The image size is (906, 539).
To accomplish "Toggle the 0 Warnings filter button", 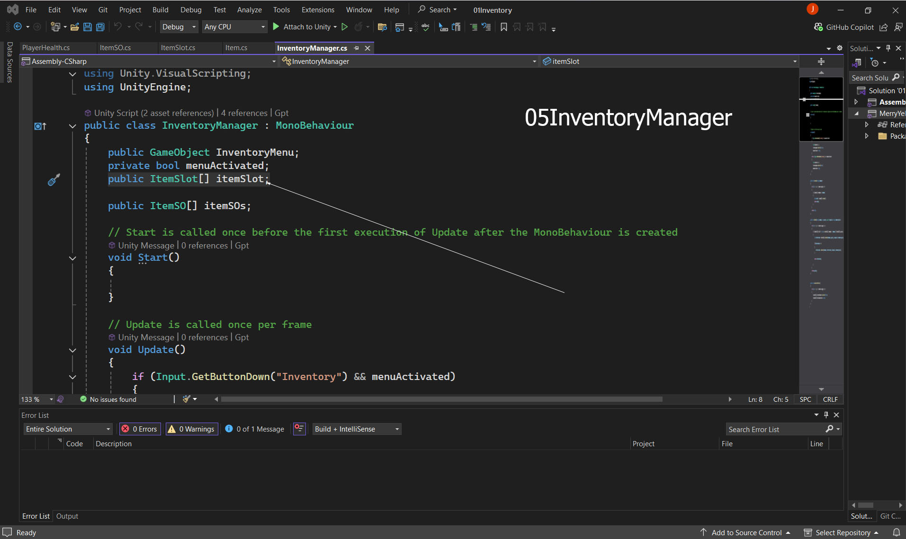I will 192,429.
